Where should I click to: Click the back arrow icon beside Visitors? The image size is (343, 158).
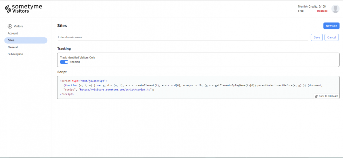click(x=10, y=26)
